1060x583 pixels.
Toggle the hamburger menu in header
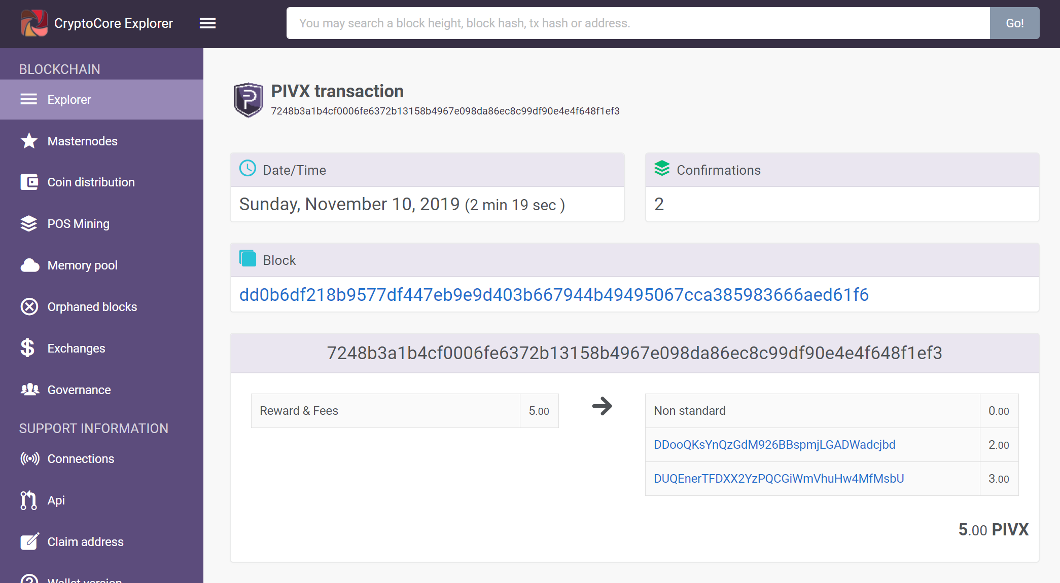tap(207, 23)
